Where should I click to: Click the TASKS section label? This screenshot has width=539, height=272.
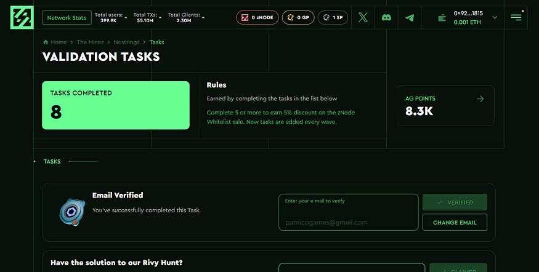[52, 161]
